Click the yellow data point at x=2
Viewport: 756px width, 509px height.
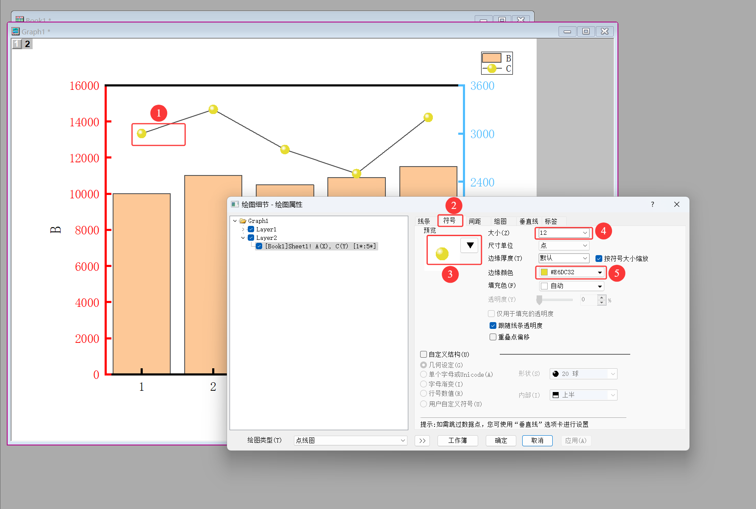(213, 109)
